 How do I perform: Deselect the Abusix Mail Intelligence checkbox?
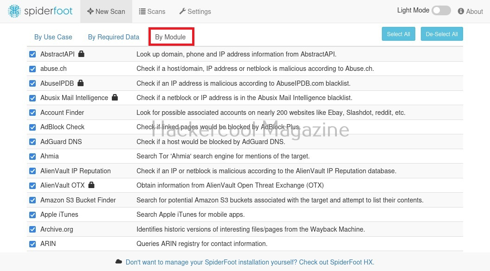(x=32, y=98)
